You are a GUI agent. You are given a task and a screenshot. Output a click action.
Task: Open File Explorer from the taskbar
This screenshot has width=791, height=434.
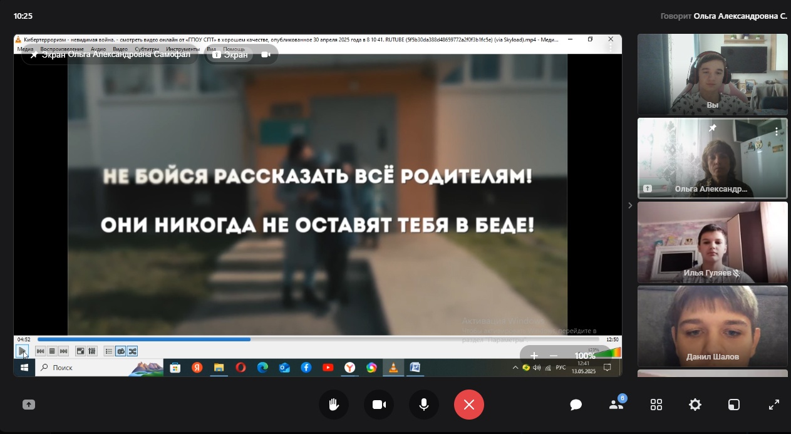pyautogui.click(x=219, y=368)
